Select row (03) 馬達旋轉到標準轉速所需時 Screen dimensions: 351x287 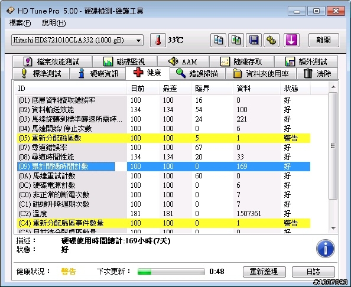[164, 119]
